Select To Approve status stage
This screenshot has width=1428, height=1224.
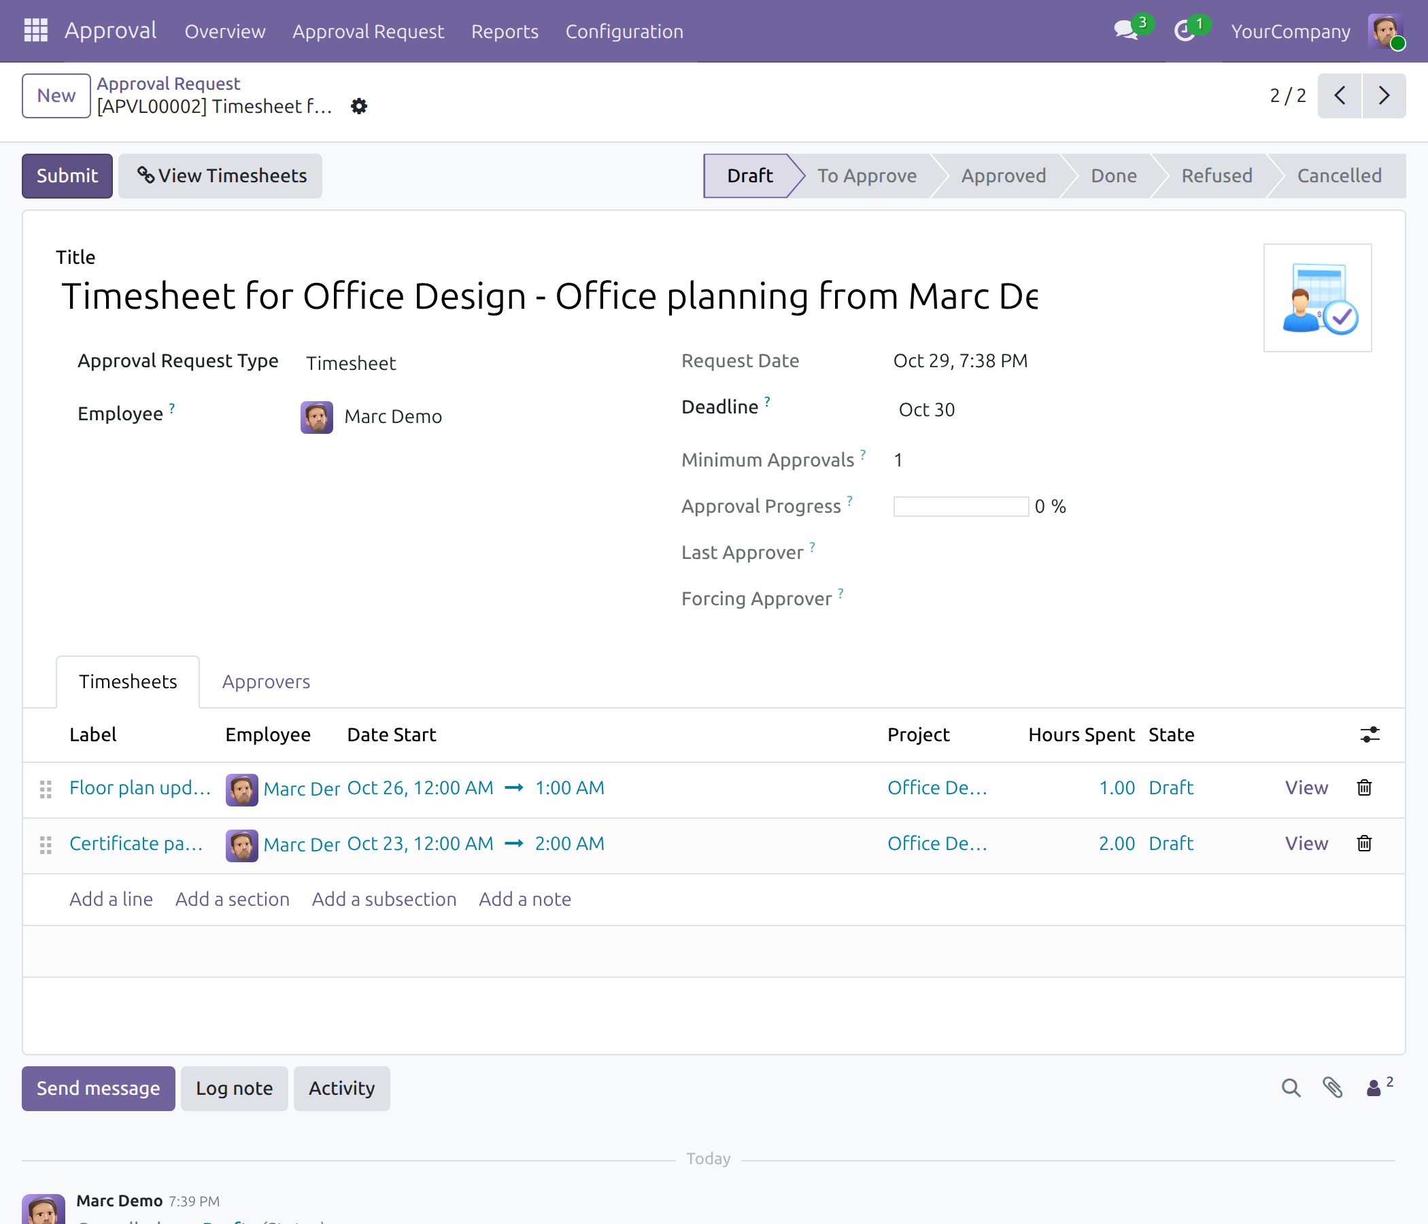(867, 176)
